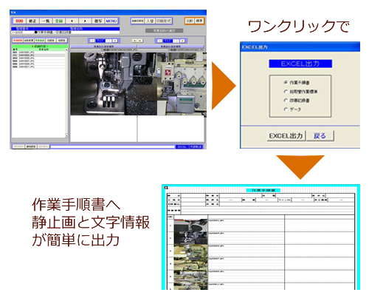Click the EXCEL出力 button at dialog bottom

click(286, 136)
